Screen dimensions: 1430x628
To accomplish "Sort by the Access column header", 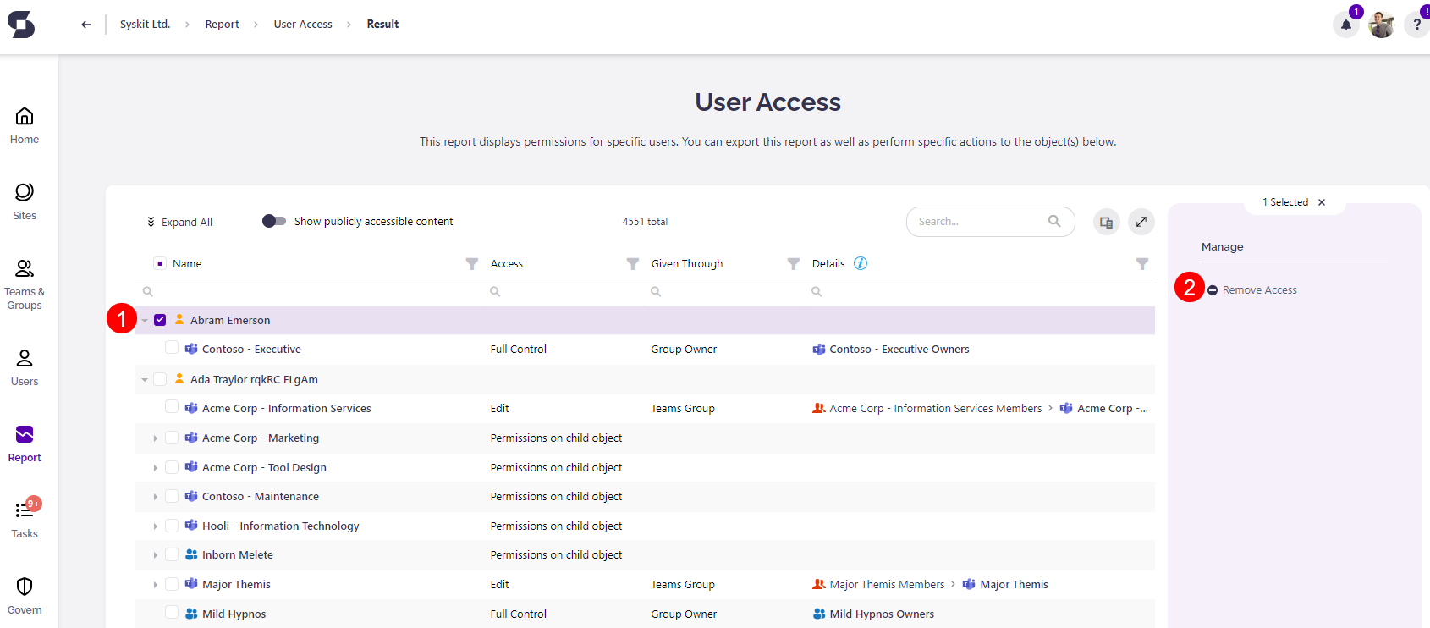I will click(x=507, y=264).
